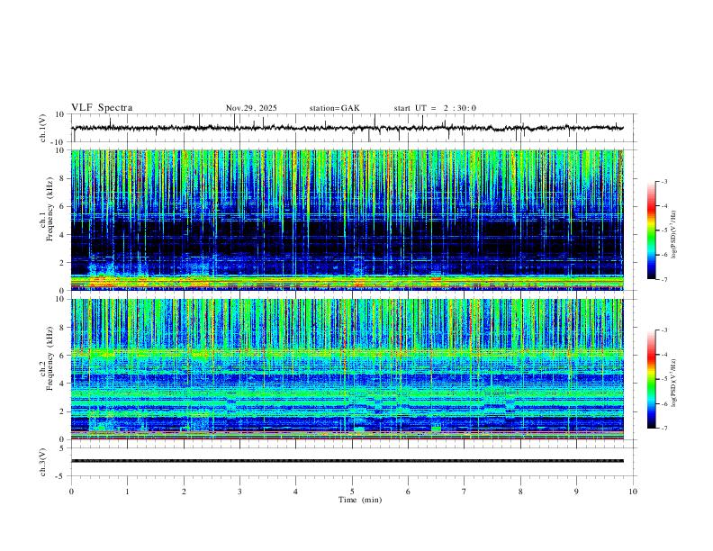Screen dimensions: 713x551
Task: Click time axis tick label "0"
Action: point(71,492)
